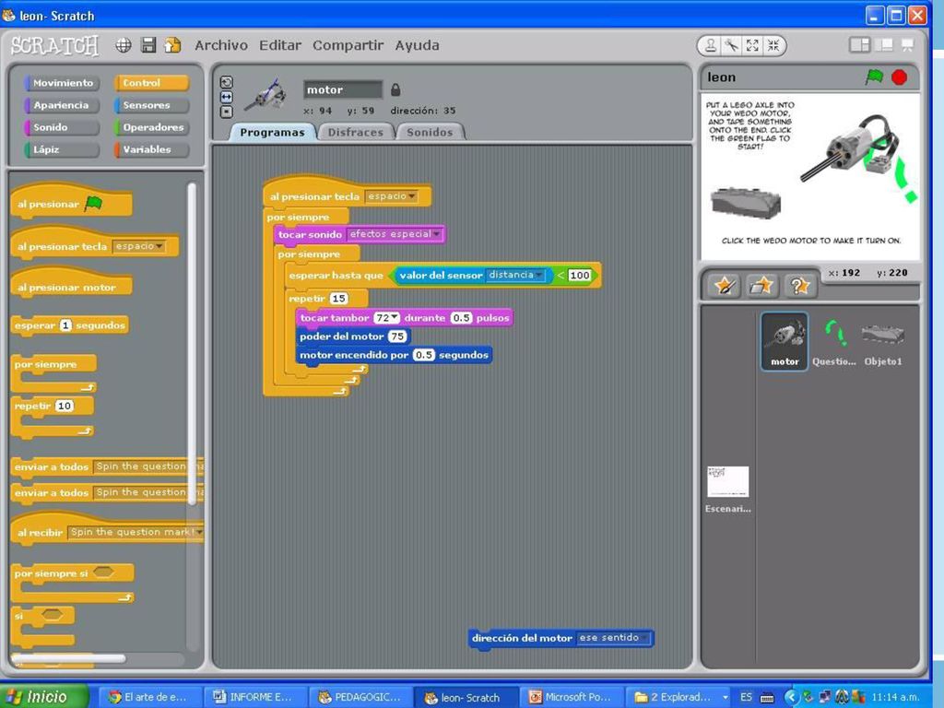Switch to the Disfraces tab
Viewport: 944px width, 708px height.
[x=355, y=133]
